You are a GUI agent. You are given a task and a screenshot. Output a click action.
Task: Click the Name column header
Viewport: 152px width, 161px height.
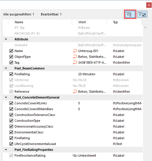pyautogui.click(x=43, y=22)
